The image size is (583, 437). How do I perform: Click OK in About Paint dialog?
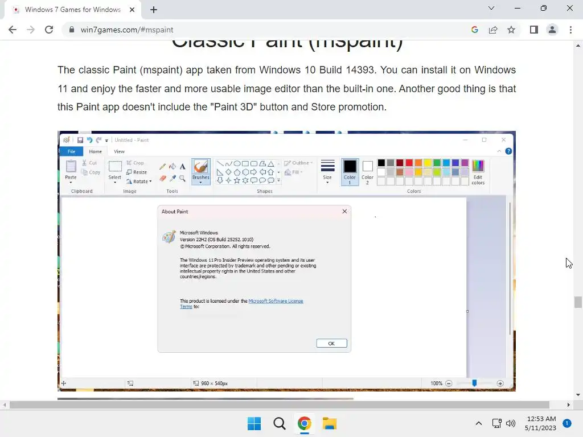pos(331,343)
